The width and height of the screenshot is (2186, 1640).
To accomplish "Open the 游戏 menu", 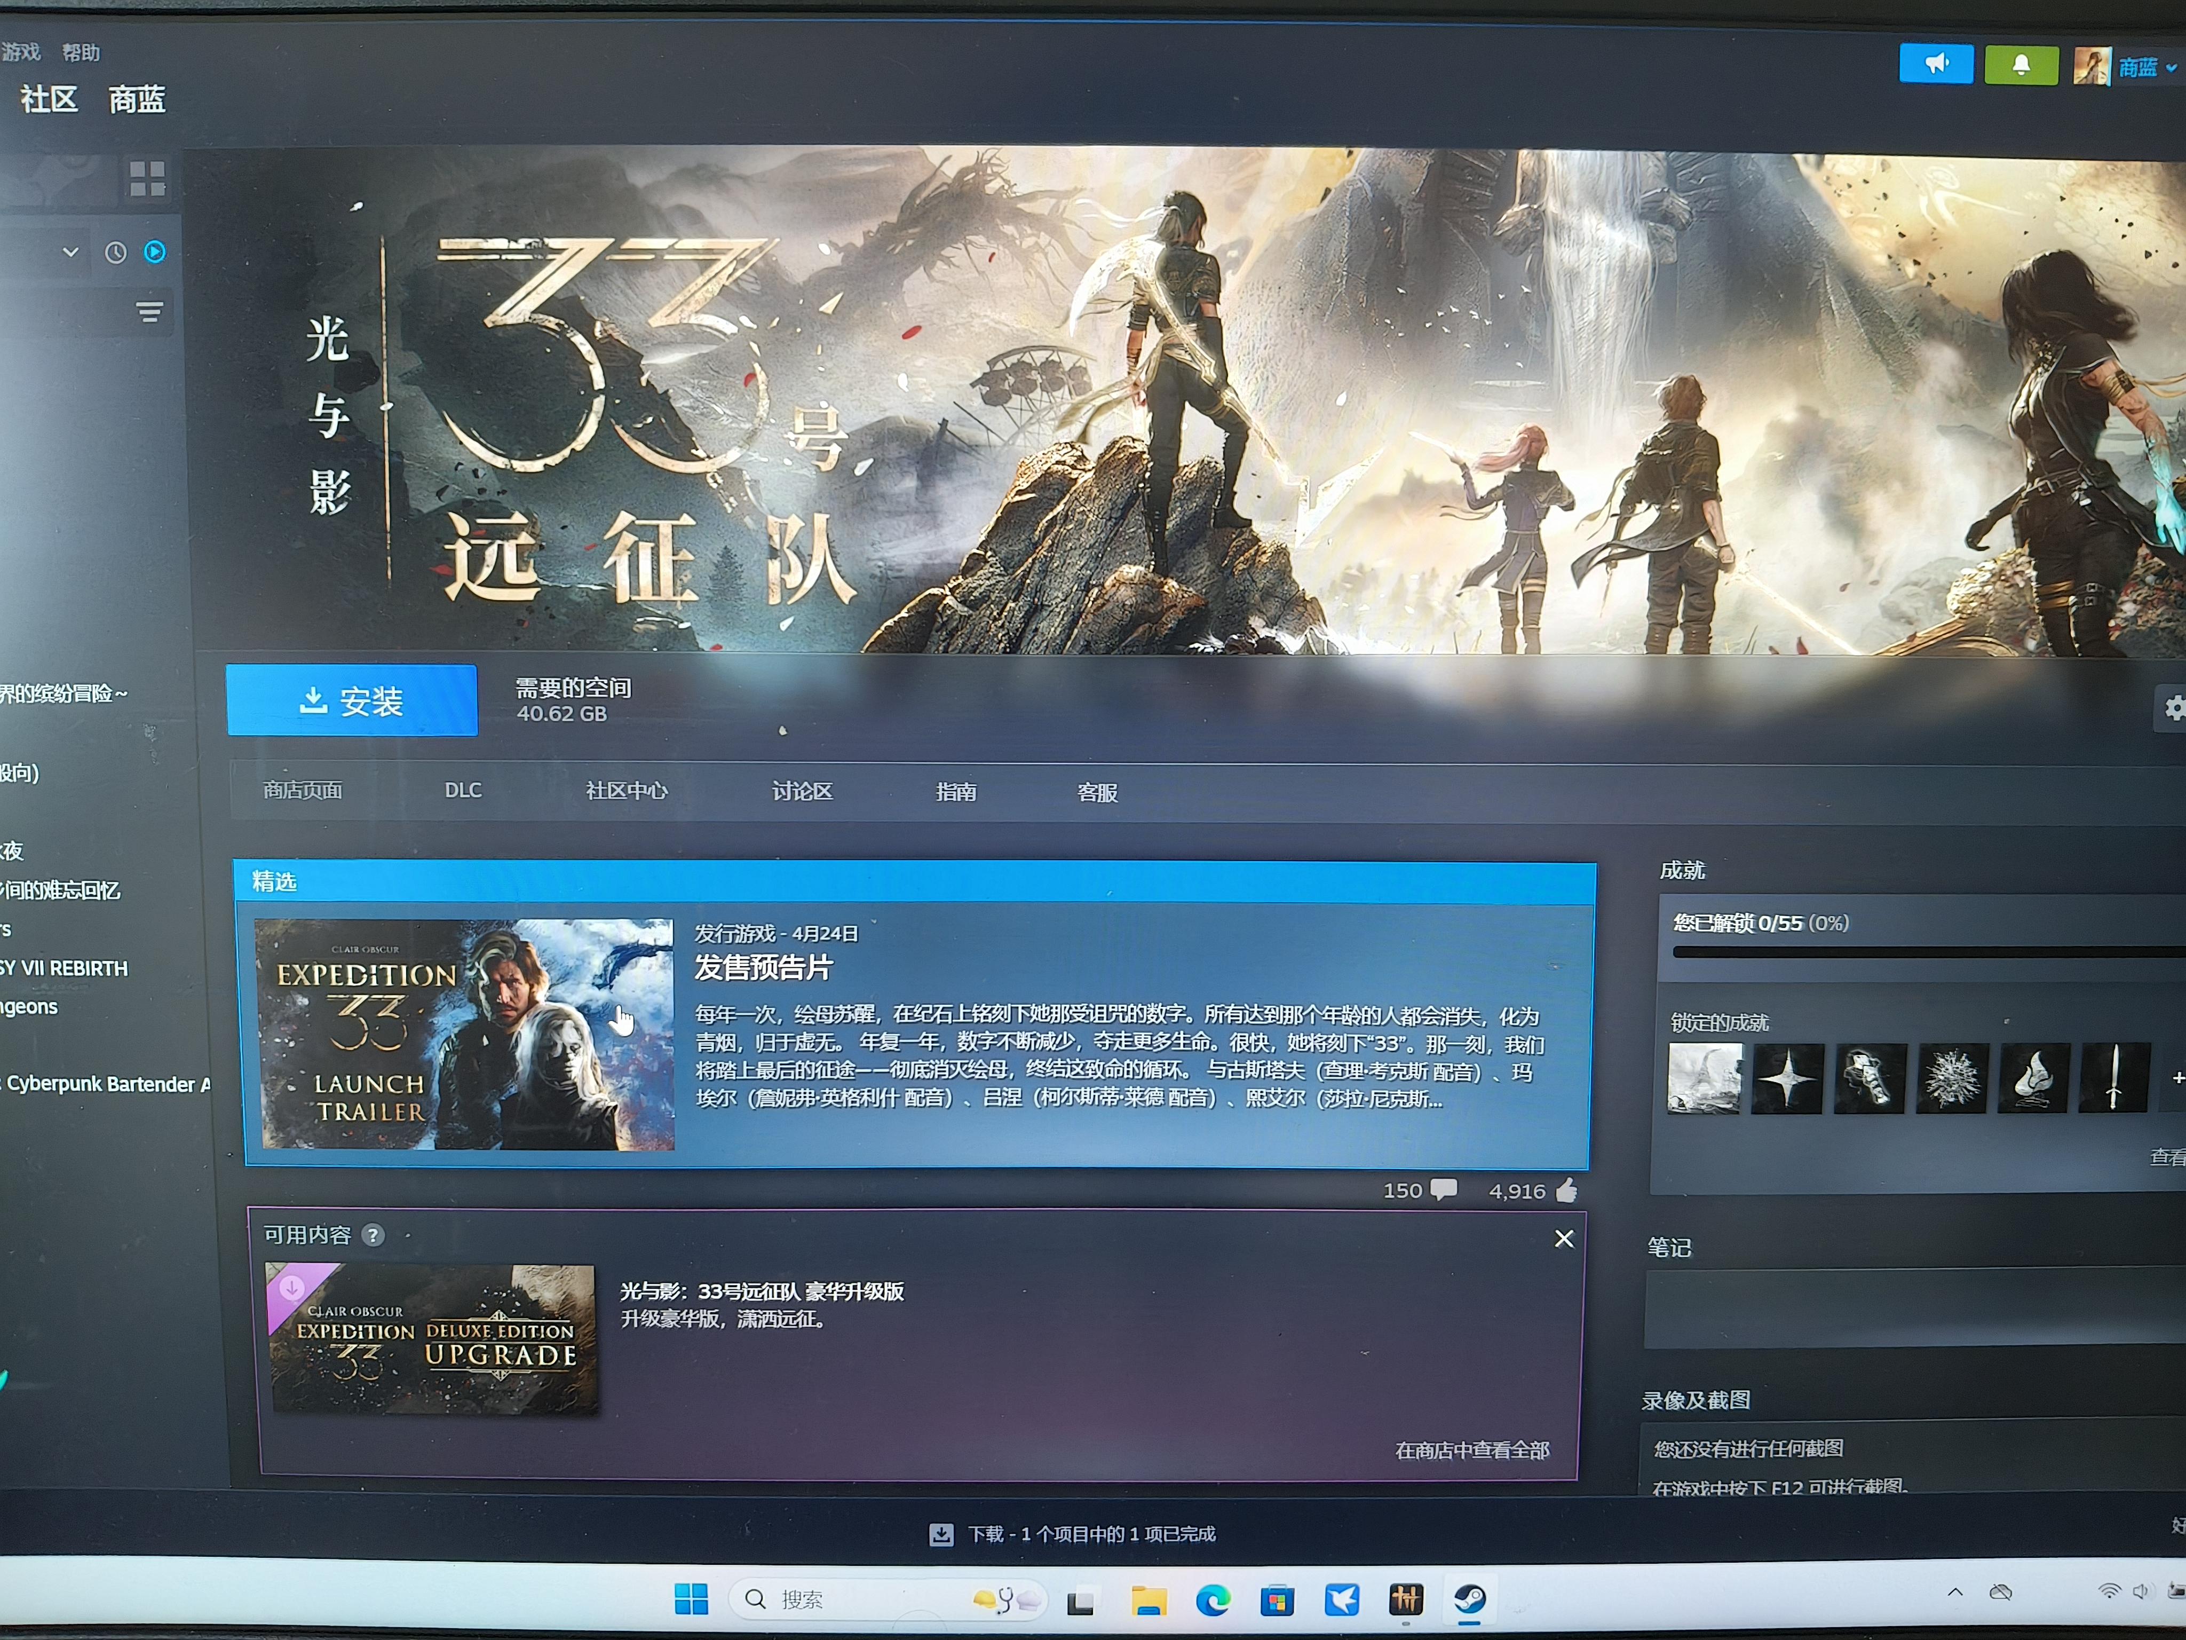I will click(21, 51).
